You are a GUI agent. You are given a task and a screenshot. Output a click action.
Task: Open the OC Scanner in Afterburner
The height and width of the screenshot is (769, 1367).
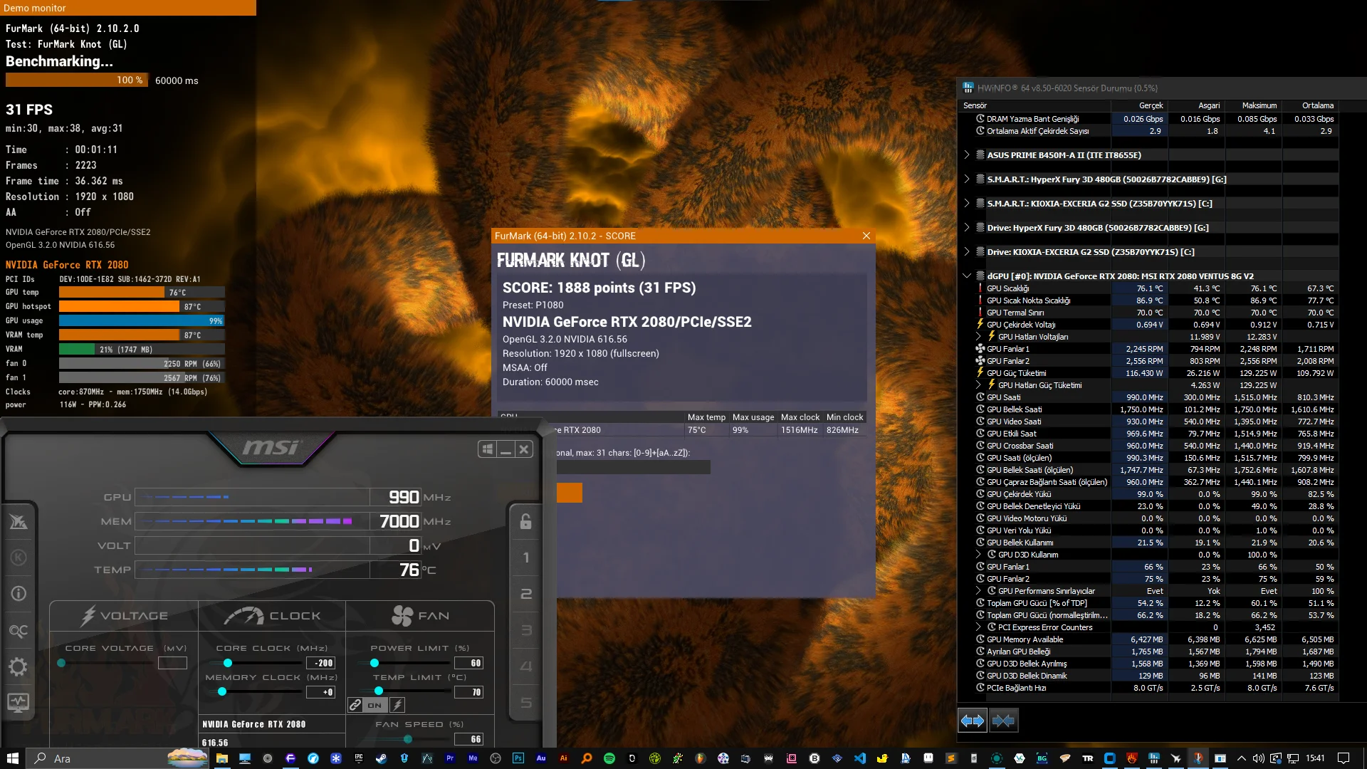tap(19, 631)
